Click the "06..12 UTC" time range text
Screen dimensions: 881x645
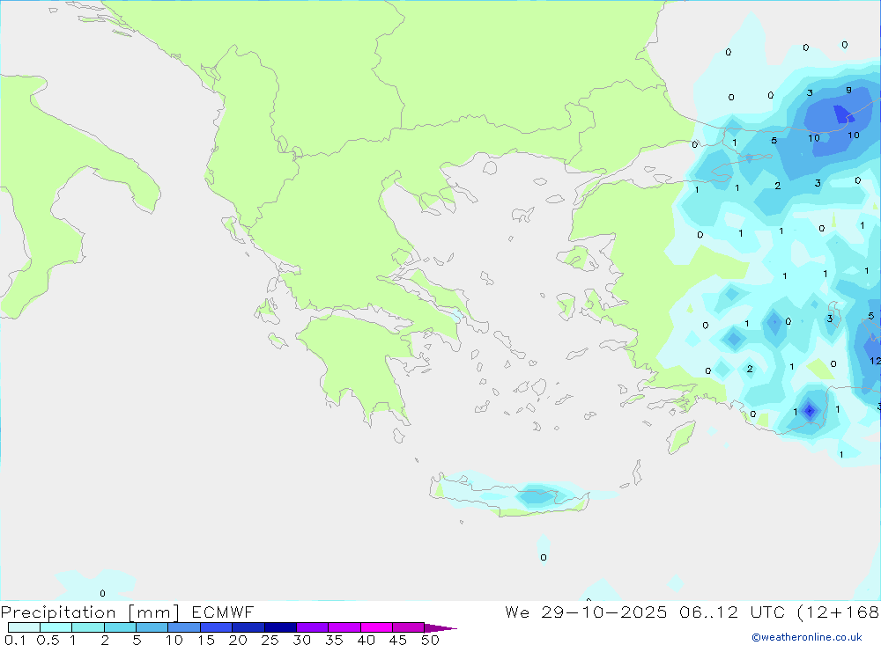point(731,612)
